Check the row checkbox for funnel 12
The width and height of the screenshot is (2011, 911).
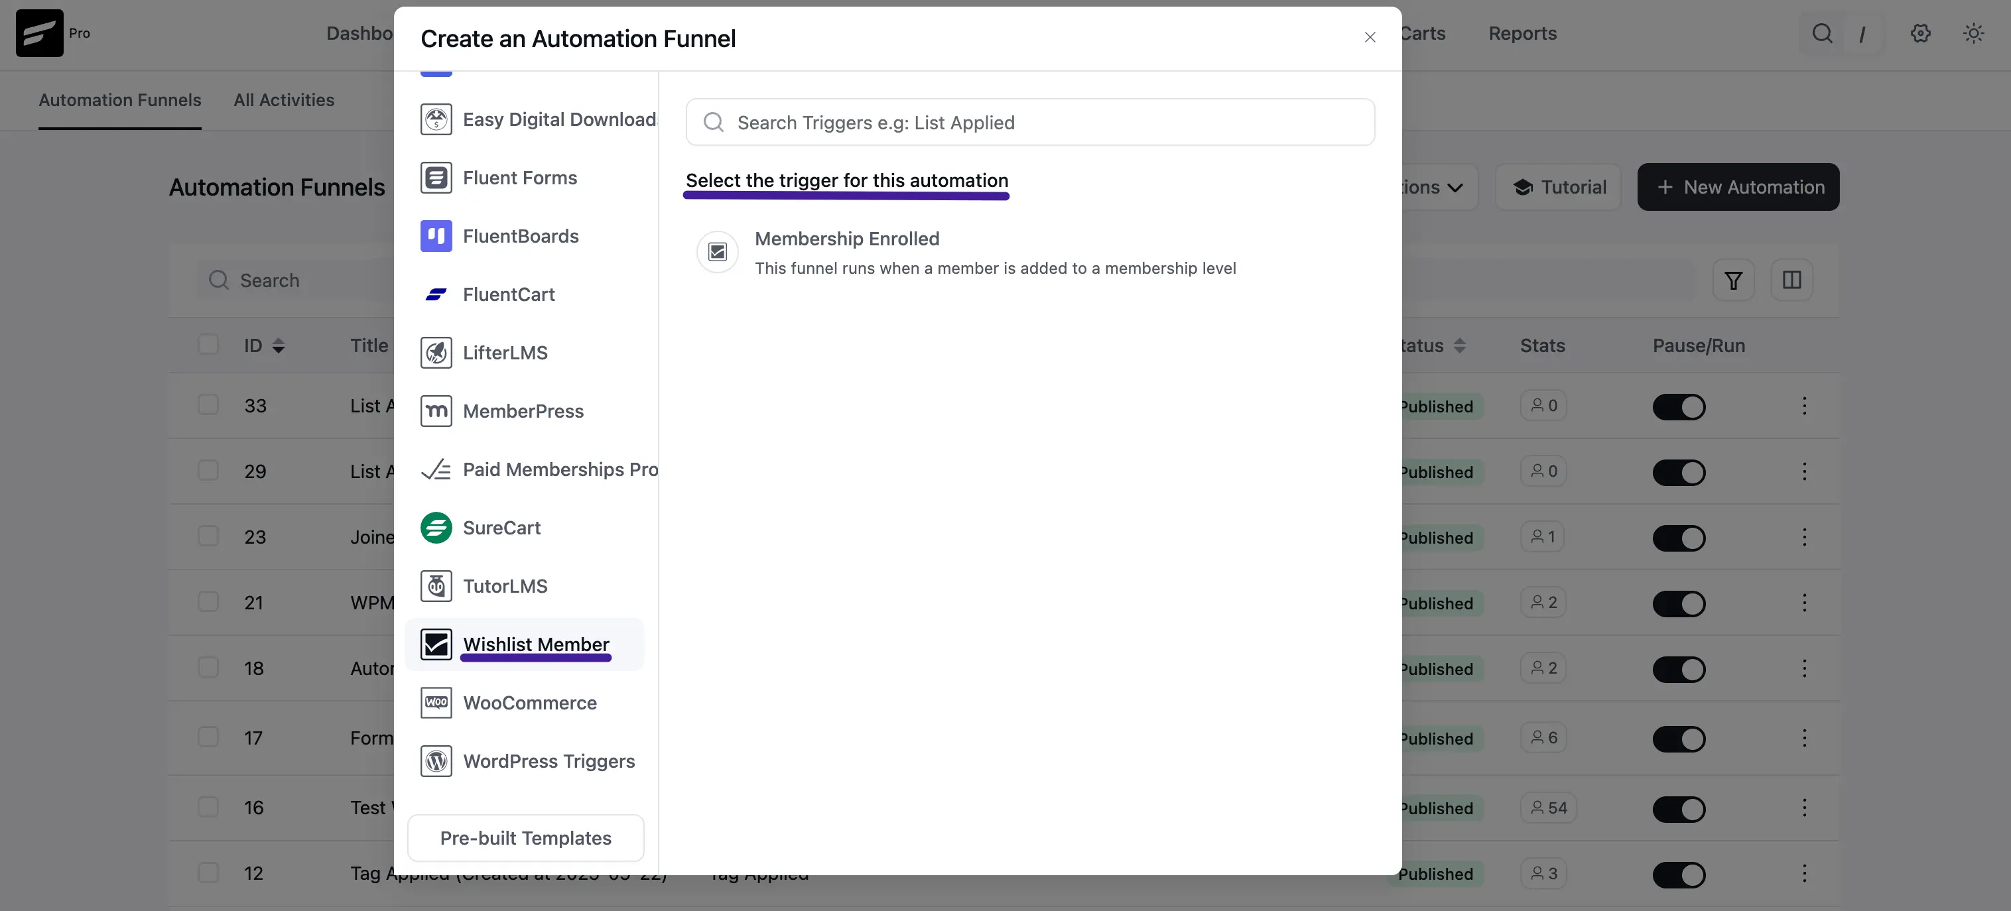pyautogui.click(x=208, y=872)
